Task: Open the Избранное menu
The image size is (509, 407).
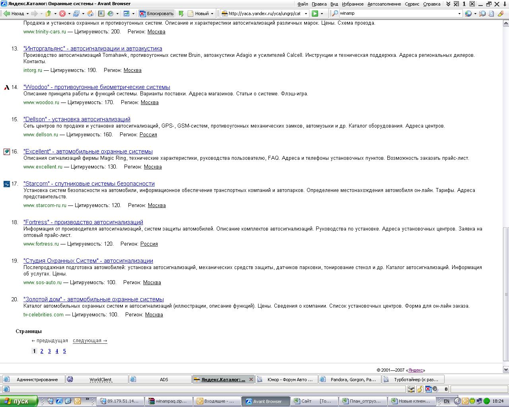Action: (353, 4)
